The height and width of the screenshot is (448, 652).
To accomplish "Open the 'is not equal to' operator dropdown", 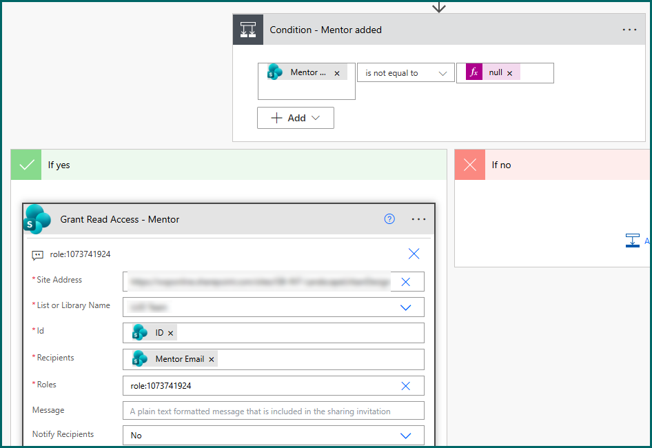I will point(405,73).
